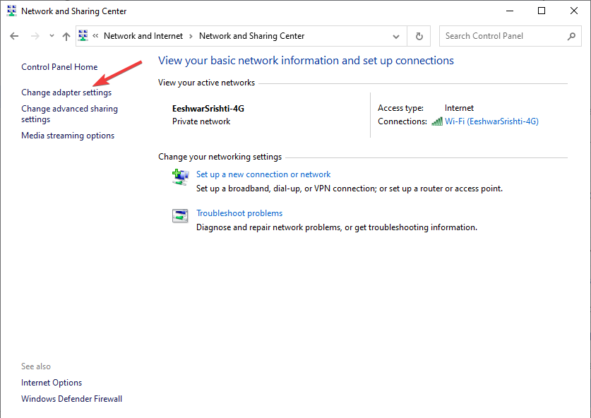Open Internet Options
Image resolution: width=591 pixels, height=418 pixels.
point(52,383)
